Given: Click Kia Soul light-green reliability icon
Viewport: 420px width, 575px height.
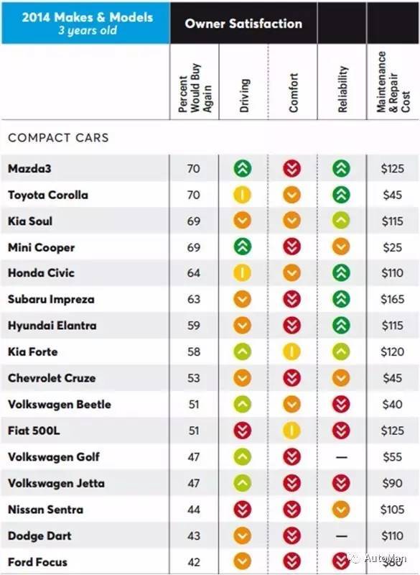Looking at the screenshot, I should point(341,221).
